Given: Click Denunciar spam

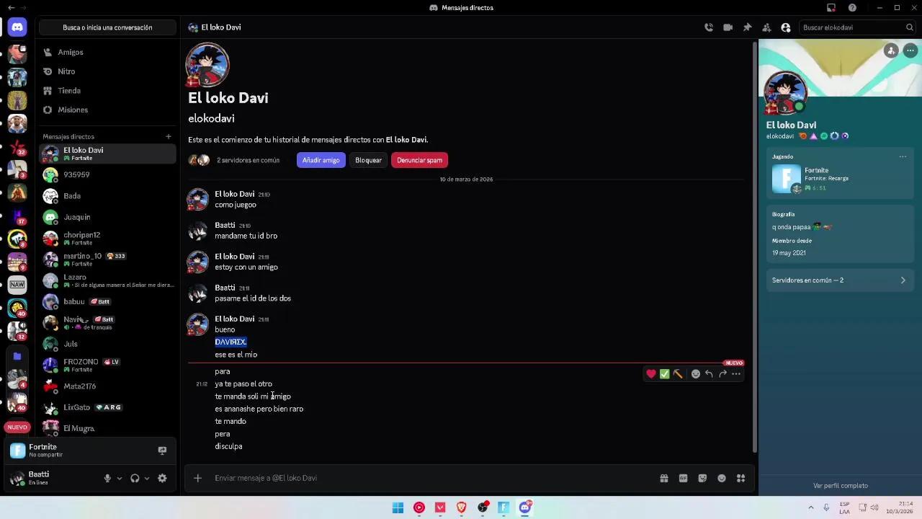Looking at the screenshot, I should 419,160.
